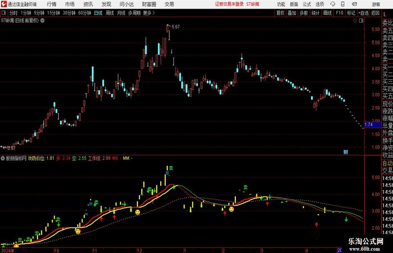Screen dimensions: 393x253
Task: Toggle the left panel icon beside 分时
Action: [x=4, y=13]
